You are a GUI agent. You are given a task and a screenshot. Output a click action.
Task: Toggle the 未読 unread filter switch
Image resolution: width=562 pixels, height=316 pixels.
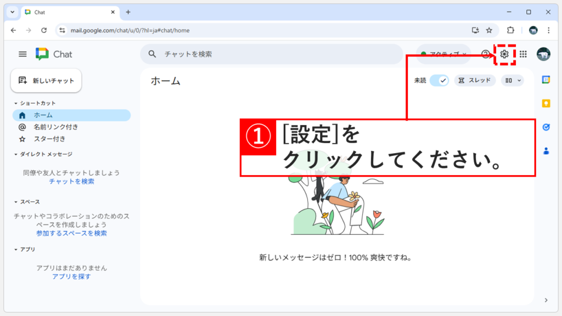tap(439, 80)
